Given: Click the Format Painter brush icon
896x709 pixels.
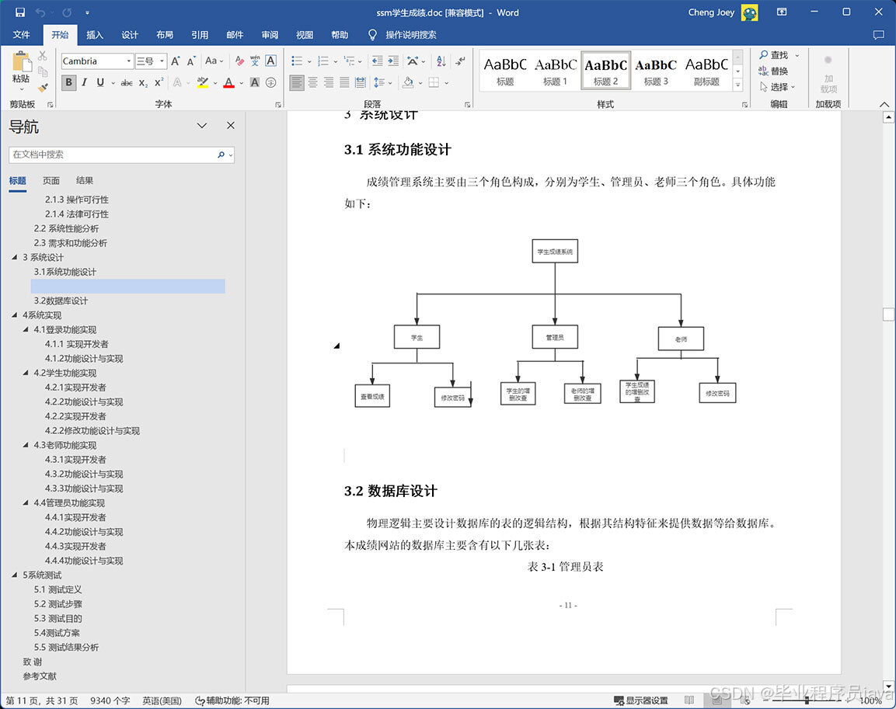Looking at the screenshot, I should pos(42,87).
